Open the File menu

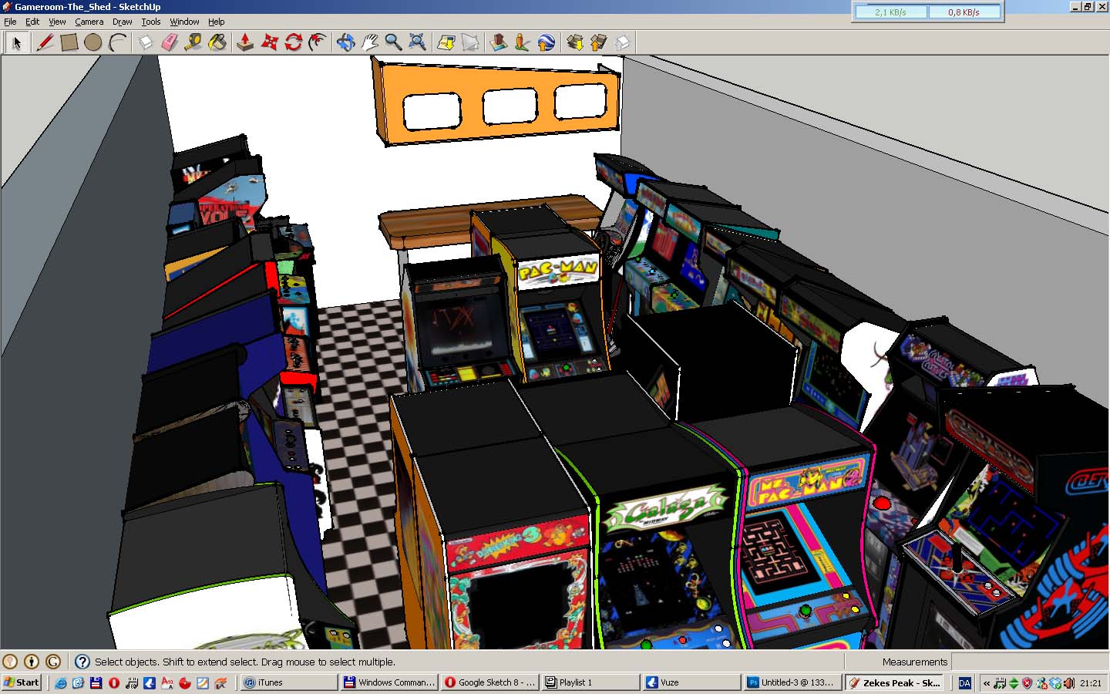pyautogui.click(x=10, y=22)
